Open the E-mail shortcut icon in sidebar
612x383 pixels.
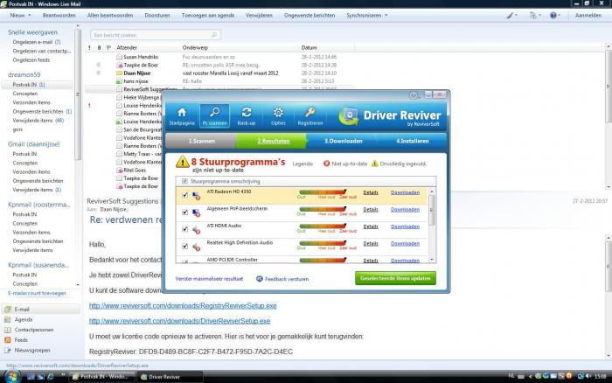coord(7,310)
